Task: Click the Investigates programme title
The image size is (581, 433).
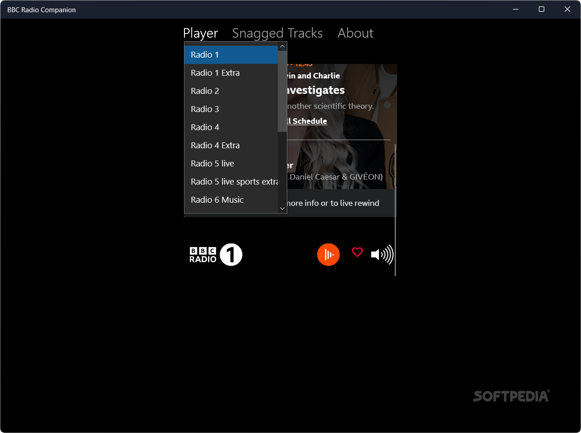Action: pyautogui.click(x=316, y=90)
